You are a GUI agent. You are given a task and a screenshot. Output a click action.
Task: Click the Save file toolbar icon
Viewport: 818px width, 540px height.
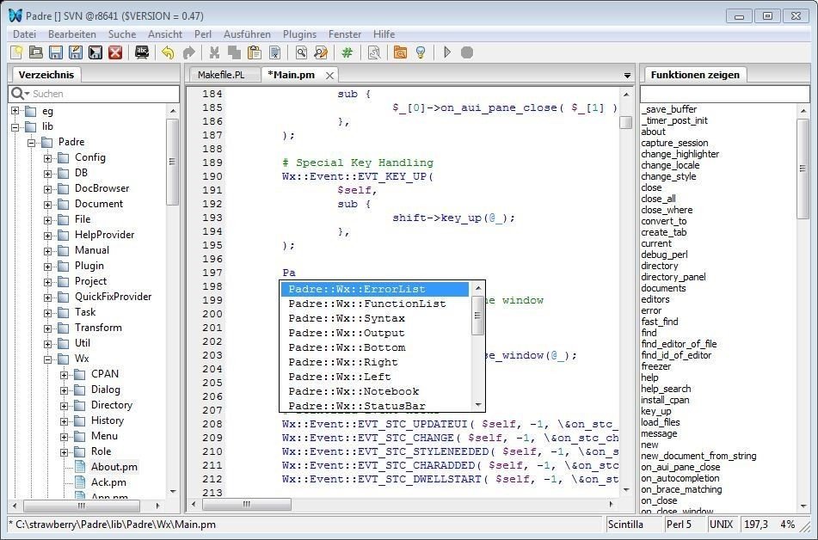click(55, 52)
